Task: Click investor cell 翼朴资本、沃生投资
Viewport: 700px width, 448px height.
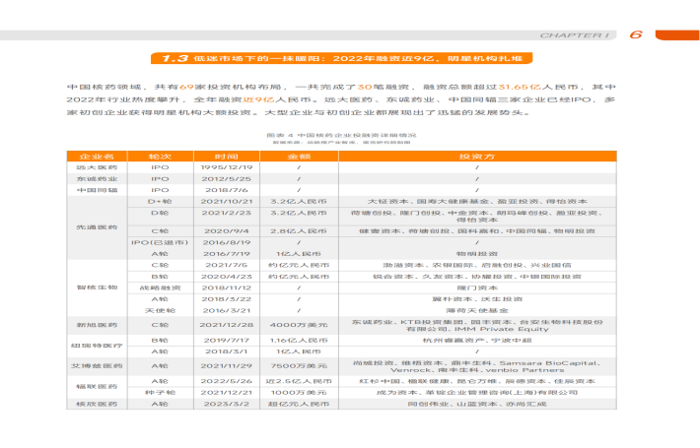Action: (477, 299)
